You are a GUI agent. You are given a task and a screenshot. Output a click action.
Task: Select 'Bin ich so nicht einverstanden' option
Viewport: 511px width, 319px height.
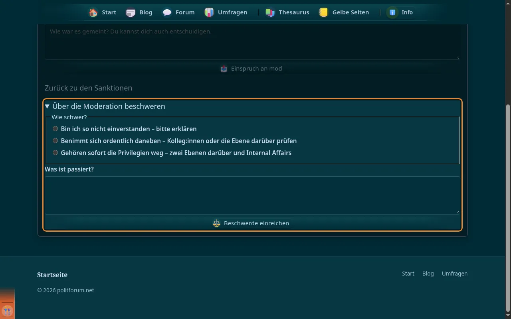point(55,129)
